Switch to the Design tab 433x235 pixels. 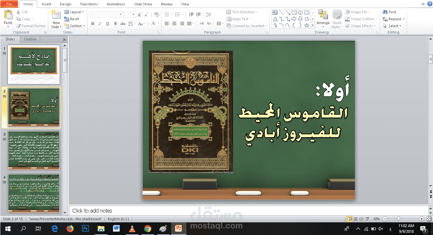(66, 4)
